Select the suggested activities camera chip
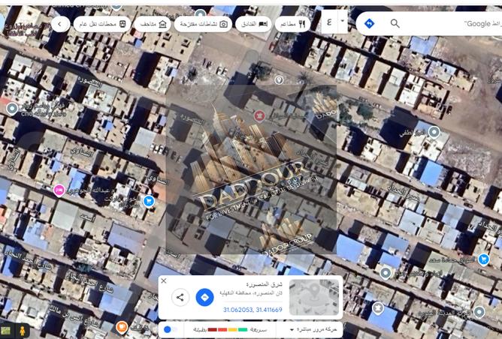The image size is (502, 339). (204, 24)
